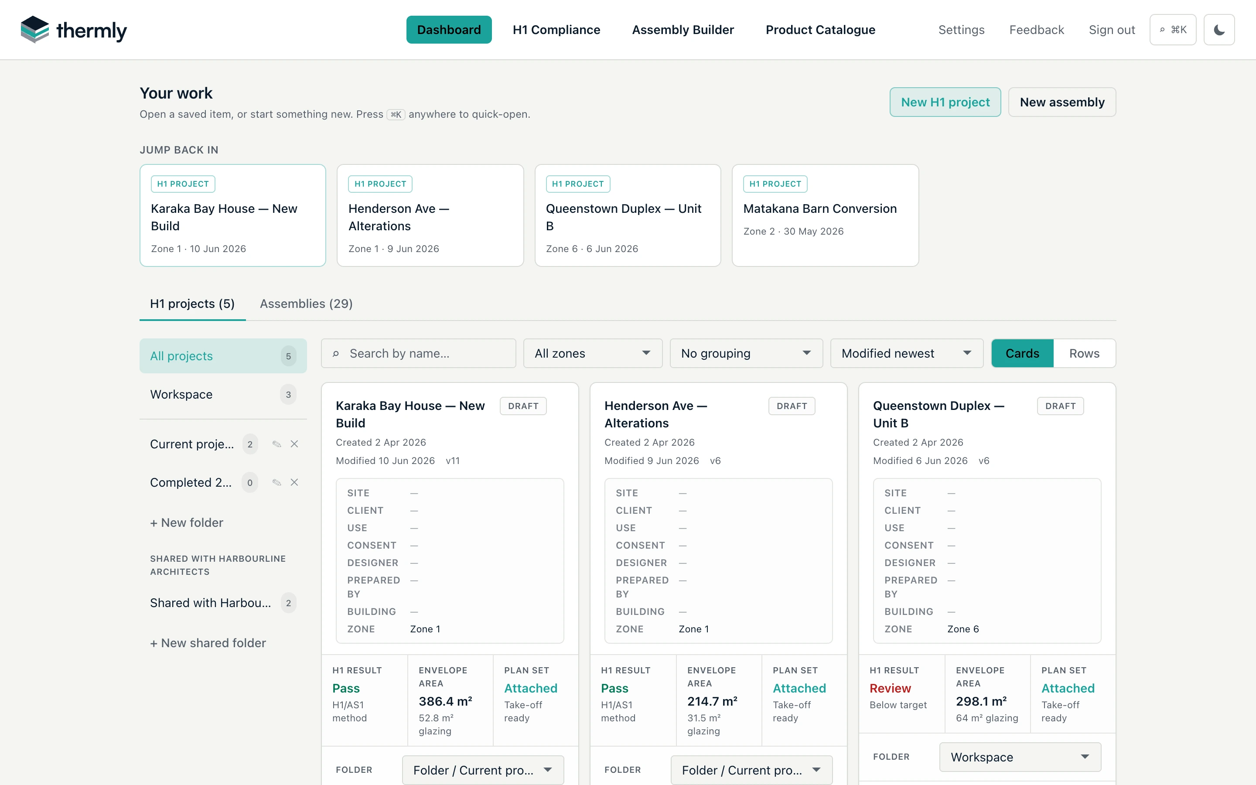Click 386.4 m² envelope area value
The height and width of the screenshot is (785, 1256).
[445, 701]
